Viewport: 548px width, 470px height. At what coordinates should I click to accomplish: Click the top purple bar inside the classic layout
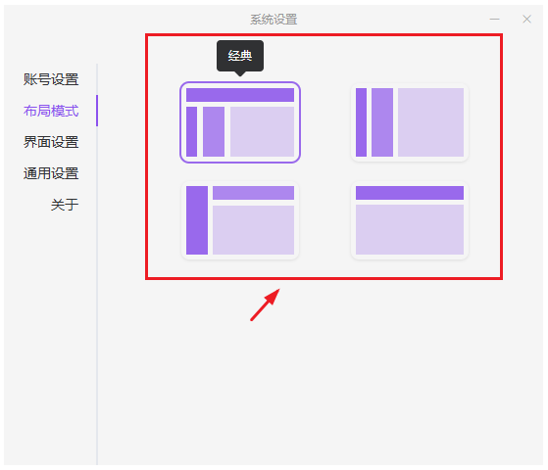pyautogui.click(x=240, y=95)
